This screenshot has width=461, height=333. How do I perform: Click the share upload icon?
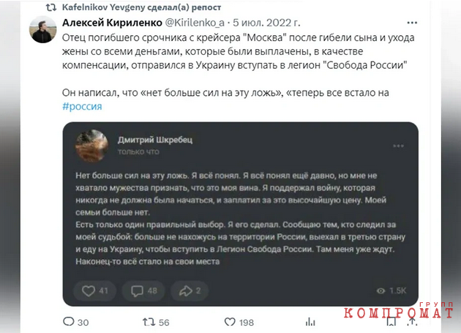point(412,321)
